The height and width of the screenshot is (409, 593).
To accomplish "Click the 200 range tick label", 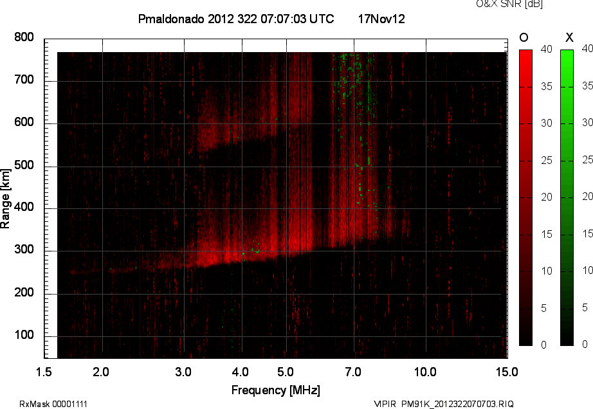I will tap(24, 293).
